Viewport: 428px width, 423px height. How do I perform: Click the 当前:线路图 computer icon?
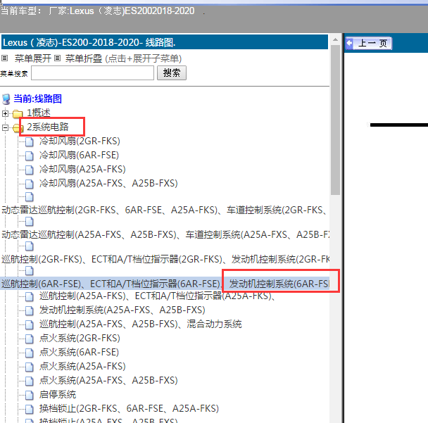[x=6, y=99]
